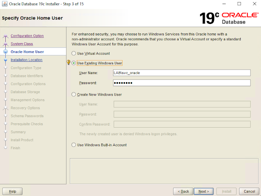Viewport: 261px width, 196px height.
Task: Maximize the installer window
Action: click(239, 4)
